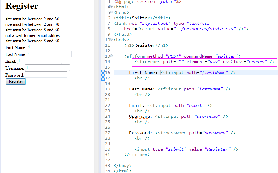Image resolution: width=278 pixels, height=173 pixels.
Task: Collapse the head tag fold marker
Action: coord(111,12)
